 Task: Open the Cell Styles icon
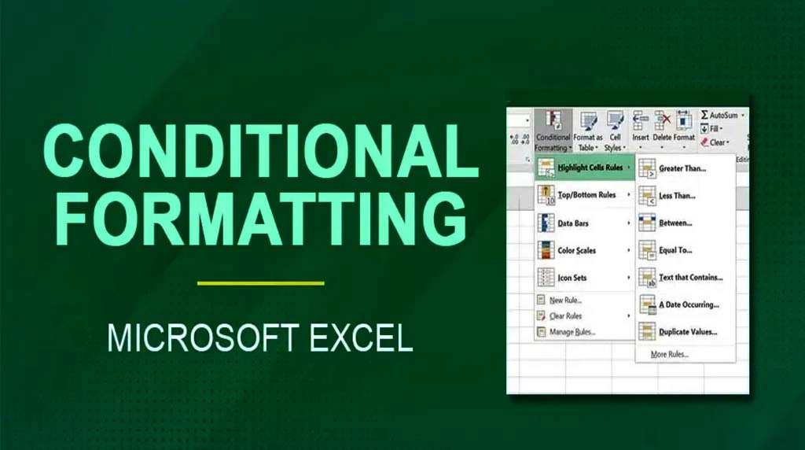pyautogui.click(x=615, y=121)
